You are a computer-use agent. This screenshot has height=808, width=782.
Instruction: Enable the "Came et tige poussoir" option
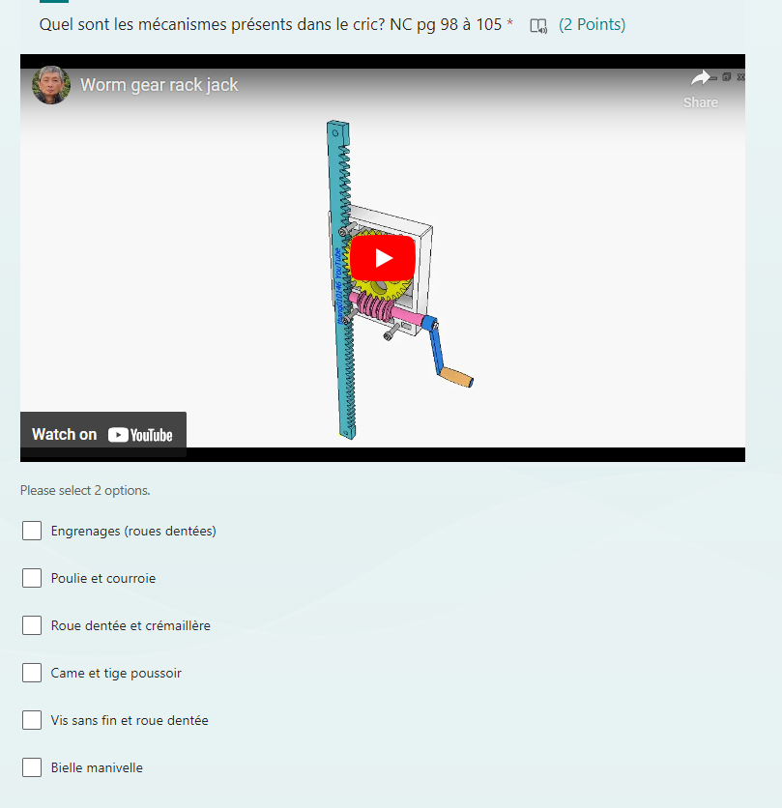[x=32, y=673]
